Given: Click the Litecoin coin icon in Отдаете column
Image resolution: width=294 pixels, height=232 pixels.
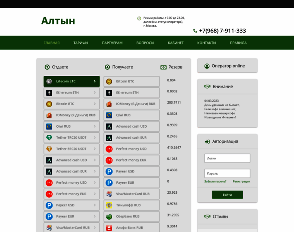Looking at the screenshot, I should coord(49,81).
